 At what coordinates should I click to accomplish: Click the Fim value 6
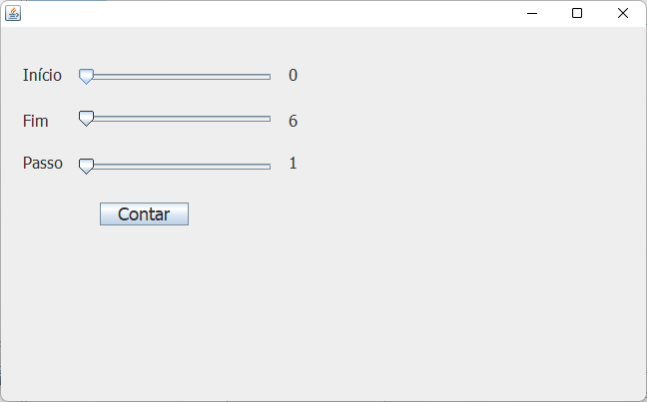(293, 121)
